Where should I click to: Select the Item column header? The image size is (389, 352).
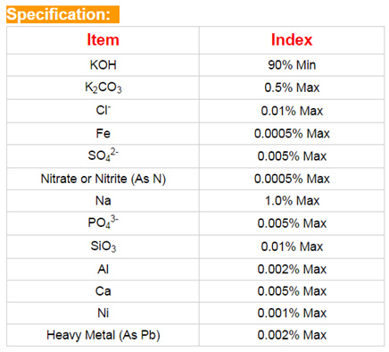(x=103, y=40)
